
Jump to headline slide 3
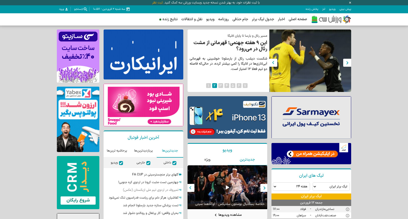click(x=221, y=86)
